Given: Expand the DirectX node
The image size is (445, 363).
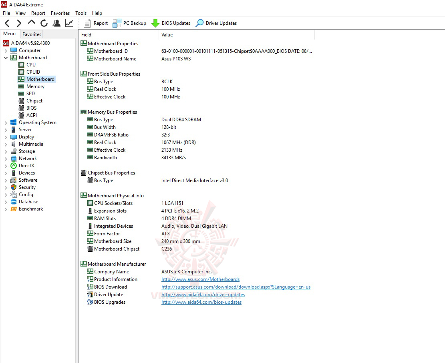Looking at the screenshot, I should pos(6,166).
